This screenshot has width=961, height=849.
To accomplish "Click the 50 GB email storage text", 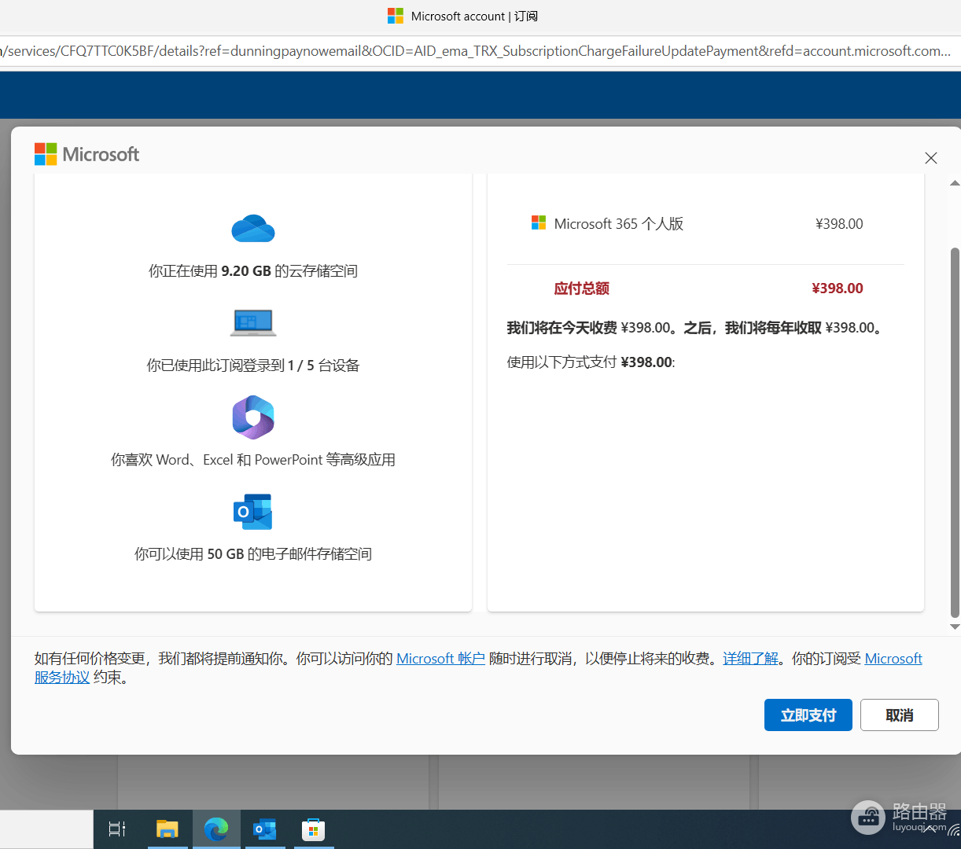I will 253,554.
